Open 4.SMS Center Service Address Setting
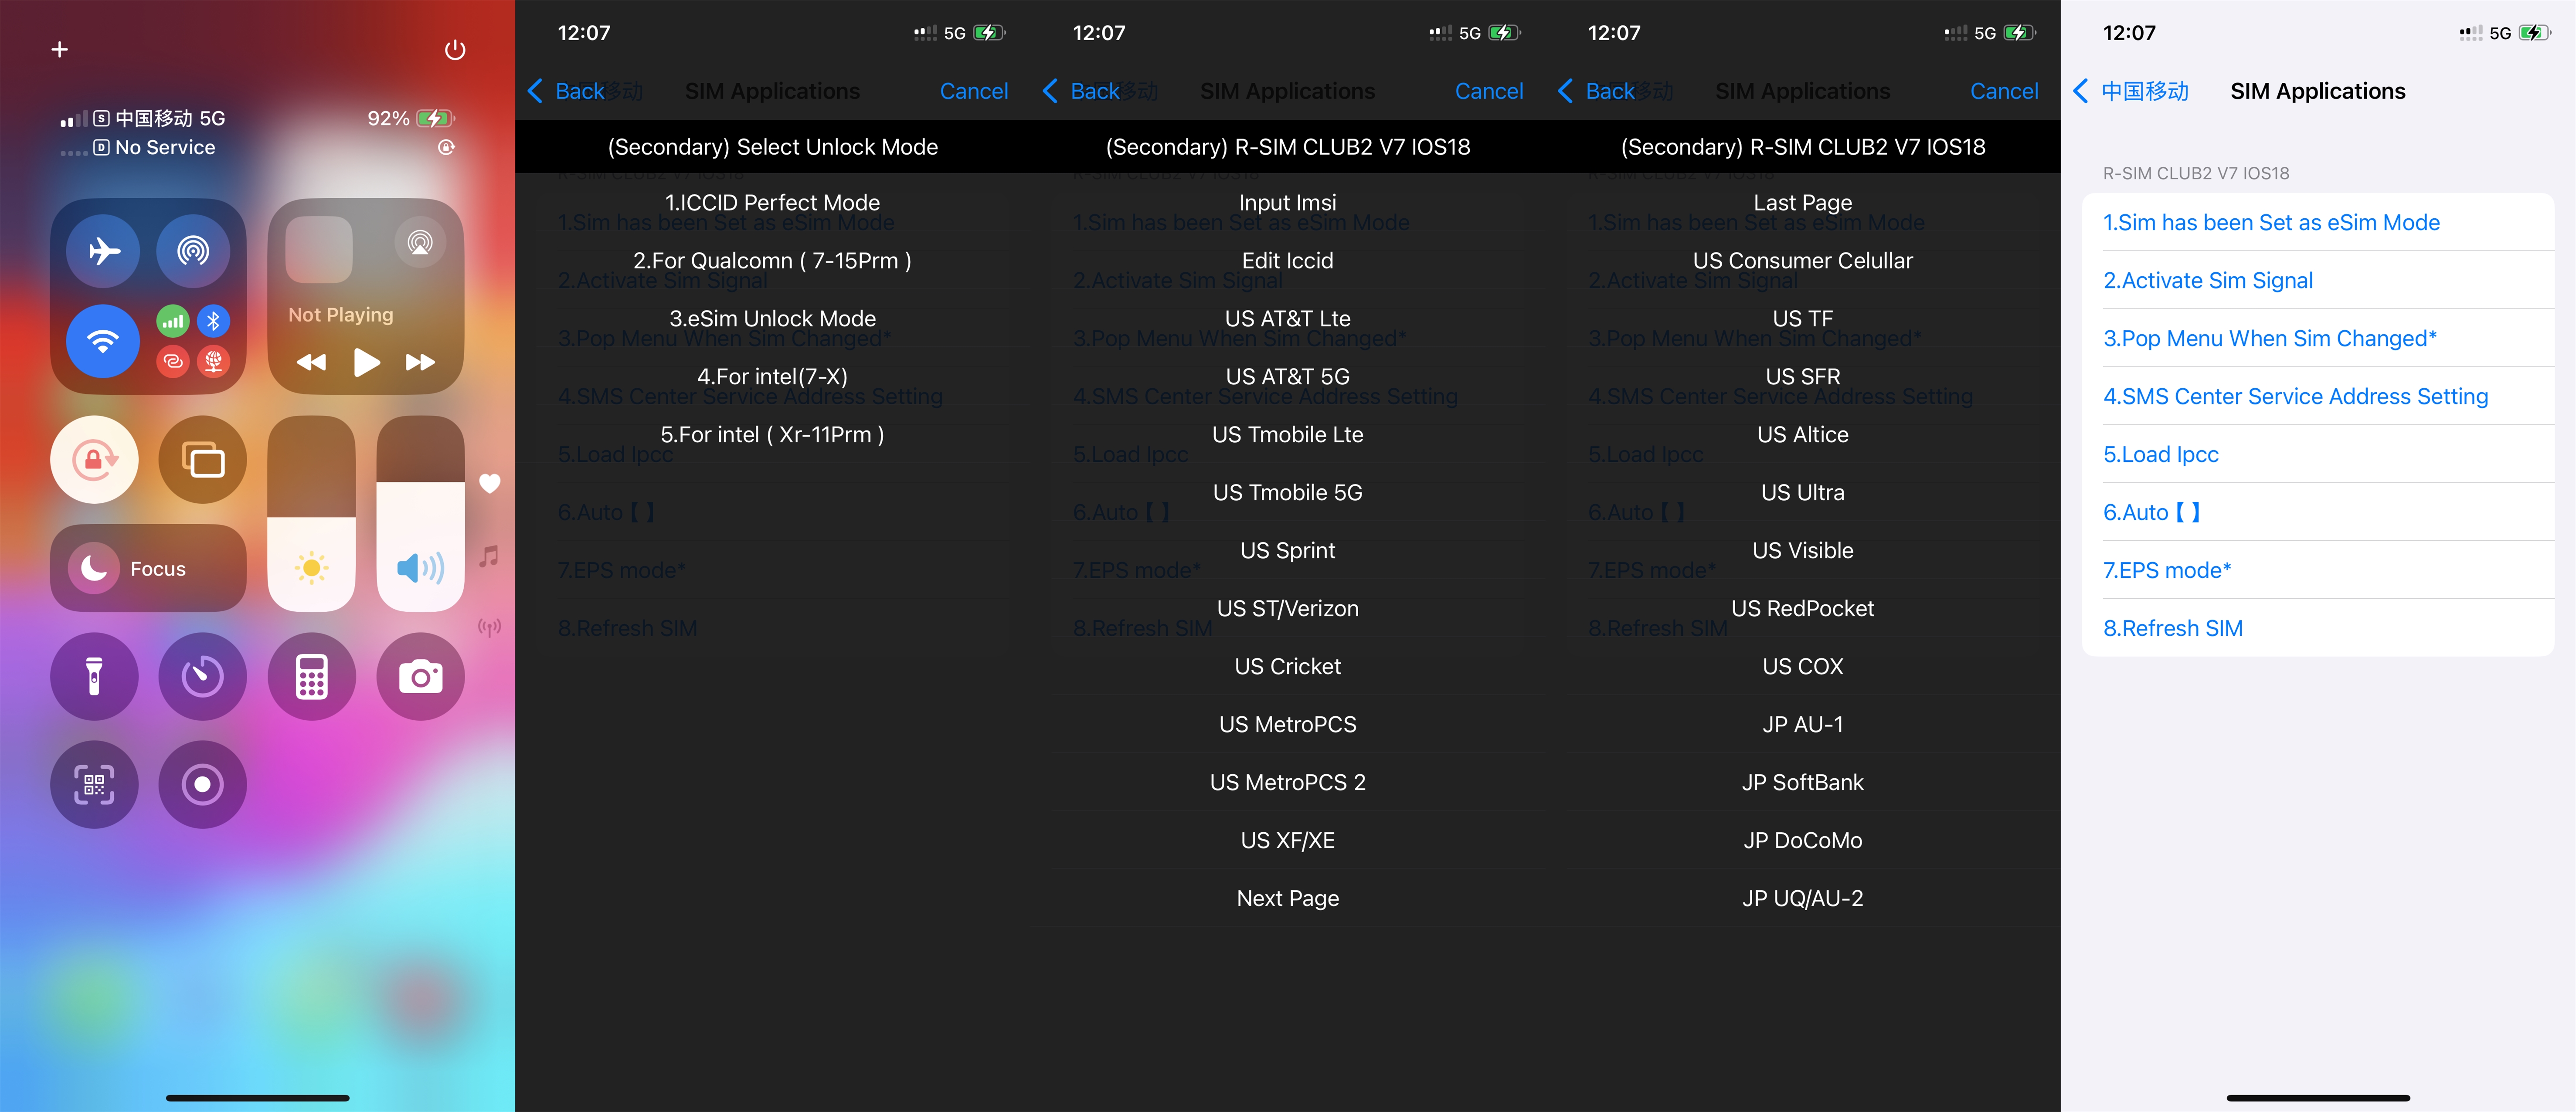 tap(2318, 397)
